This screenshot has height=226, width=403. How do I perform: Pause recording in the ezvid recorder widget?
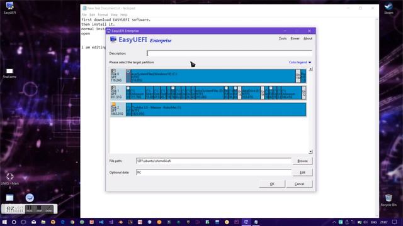(x=30, y=209)
